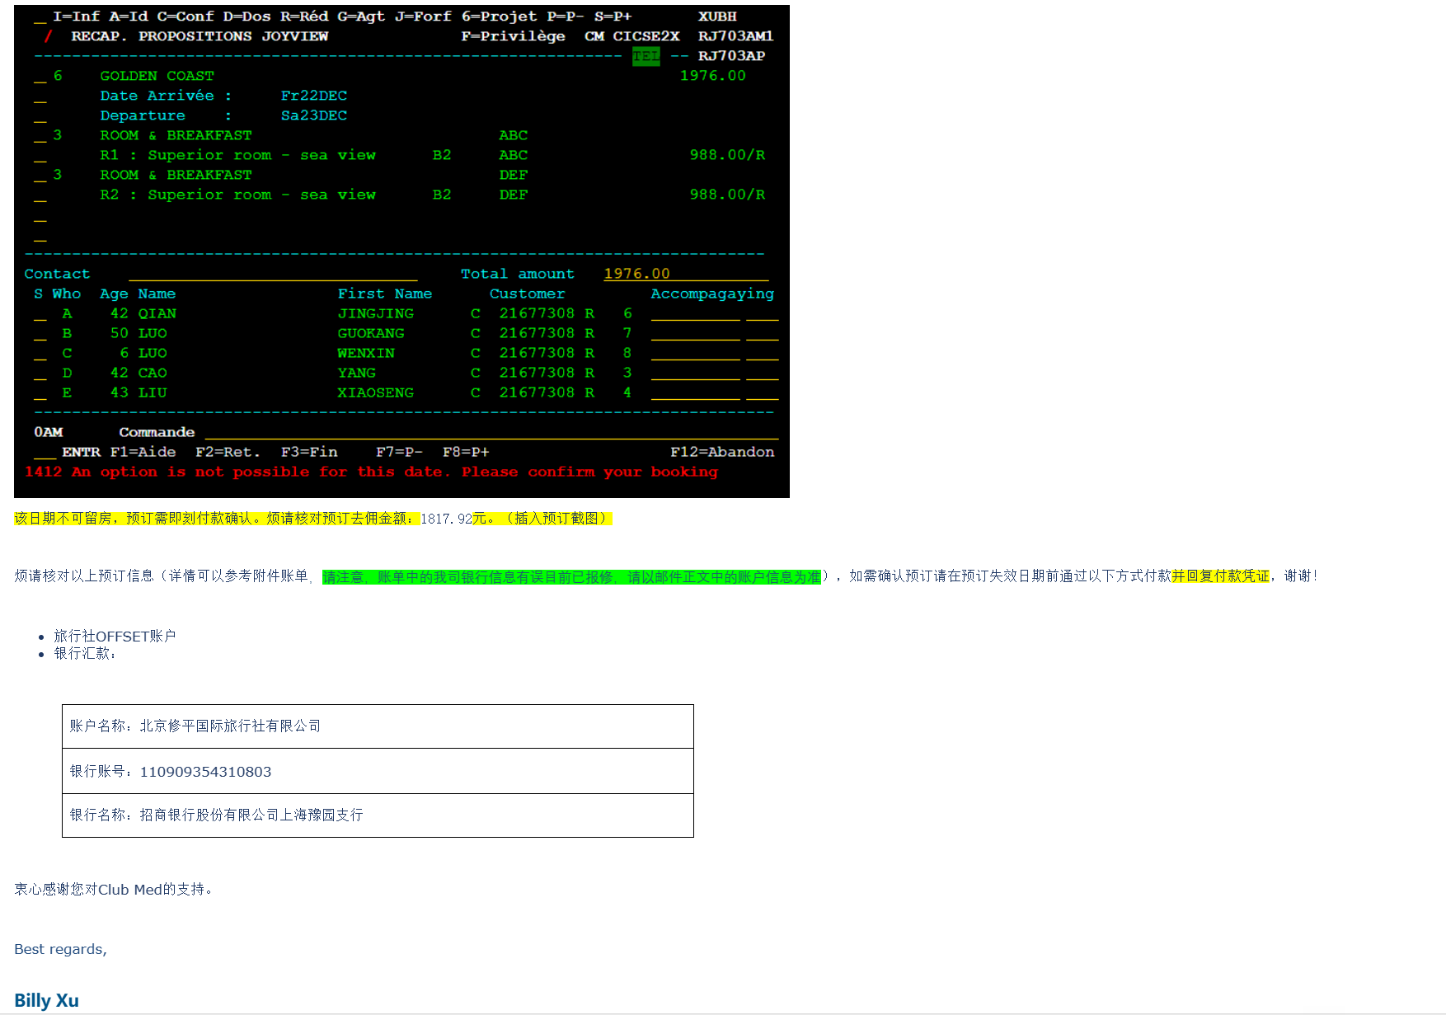The width and height of the screenshot is (1446, 1015).
Task: Click the F8=P+ next page label
Action: (466, 452)
